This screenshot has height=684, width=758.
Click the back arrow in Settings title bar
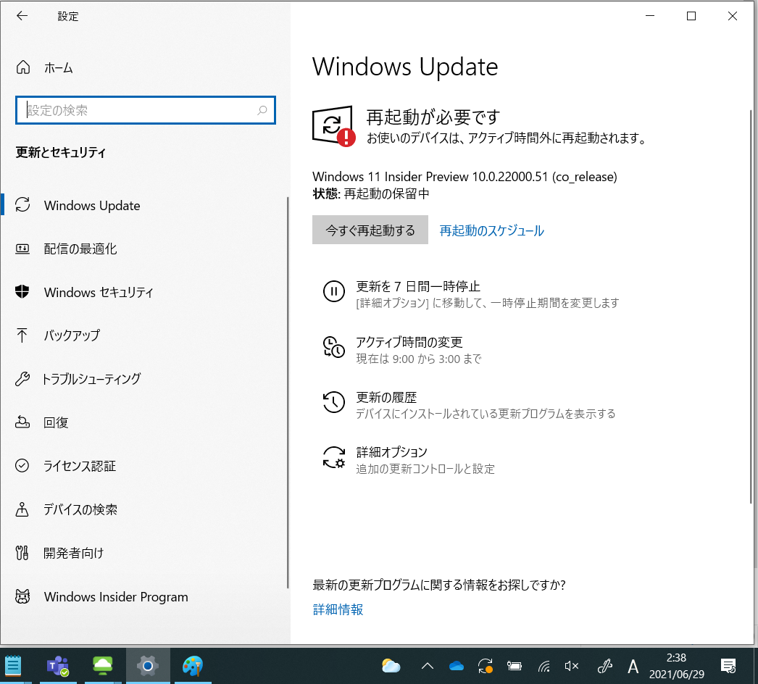coord(22,16)
